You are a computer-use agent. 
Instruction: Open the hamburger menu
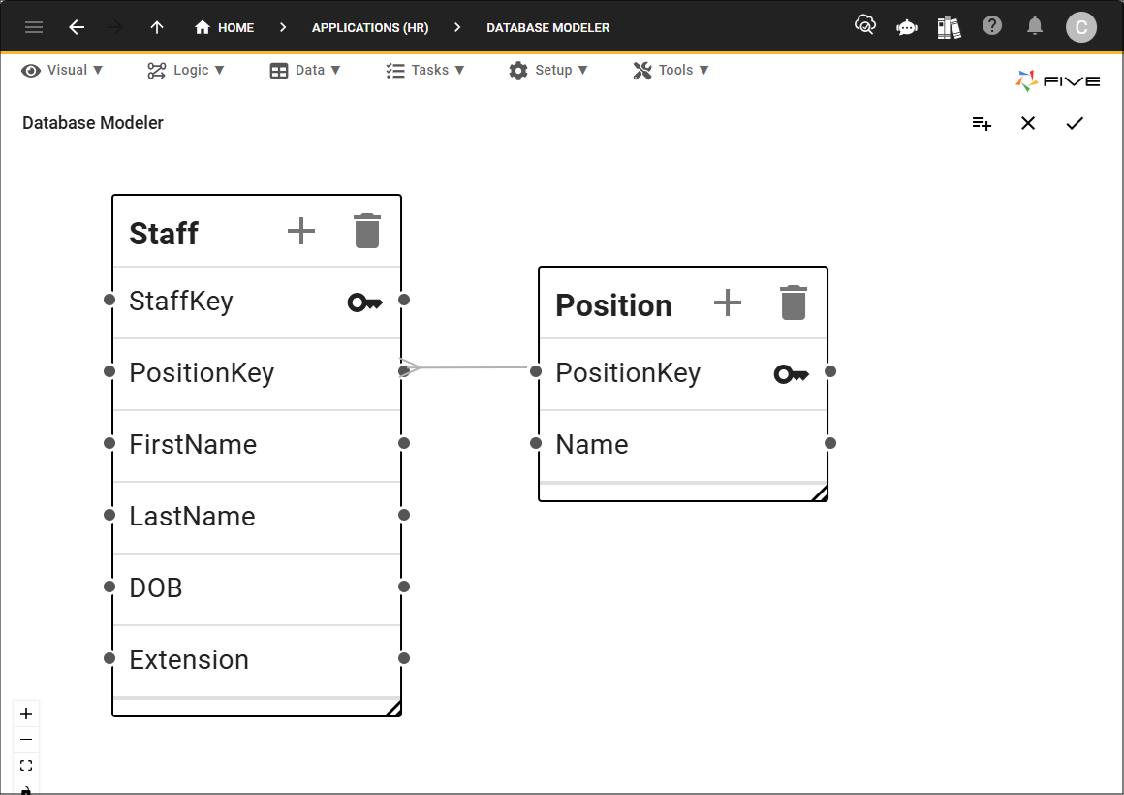tap(34, 27)
